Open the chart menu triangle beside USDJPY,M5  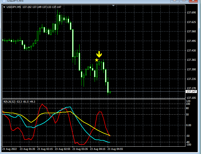click(4, 7)
